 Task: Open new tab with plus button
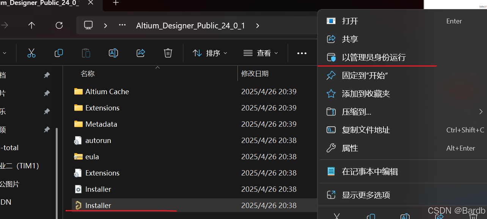click(x=116, y=3)
